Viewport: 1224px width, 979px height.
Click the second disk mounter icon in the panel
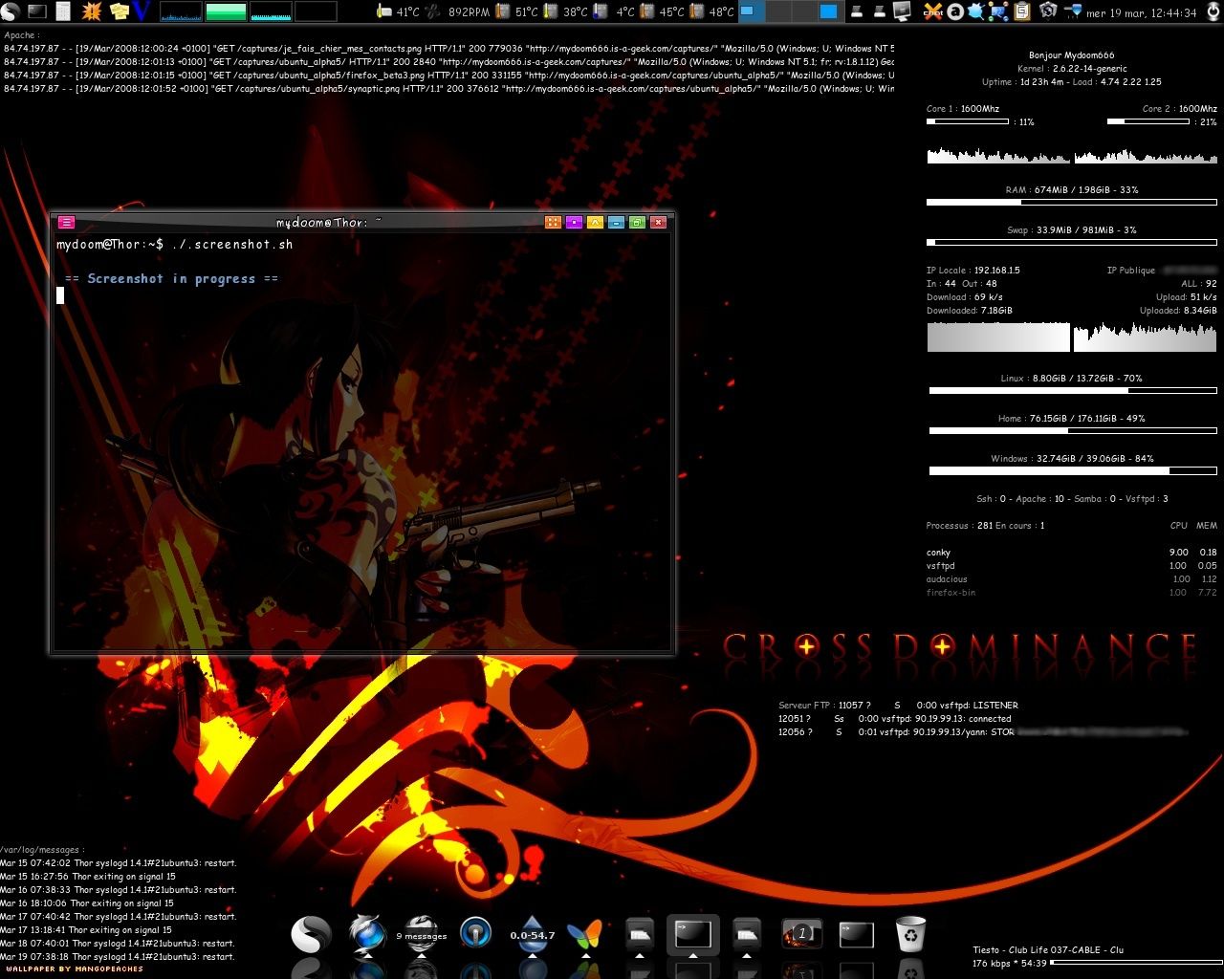coord(879,12)
